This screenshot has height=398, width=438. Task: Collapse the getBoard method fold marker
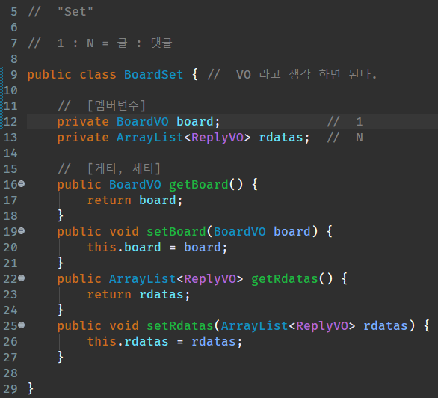tap(22, 184)
